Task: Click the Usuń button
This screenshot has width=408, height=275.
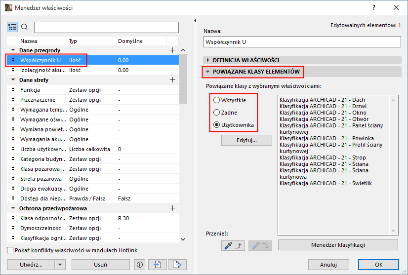Action: 100,265
